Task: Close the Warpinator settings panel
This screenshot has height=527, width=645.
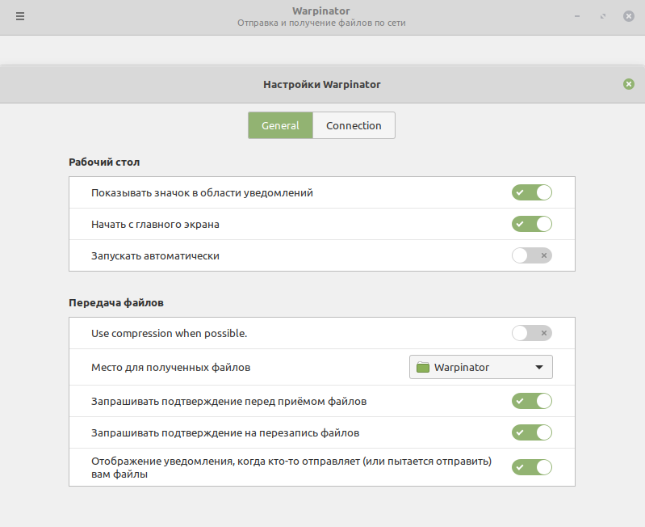Action: pos(629,84)
